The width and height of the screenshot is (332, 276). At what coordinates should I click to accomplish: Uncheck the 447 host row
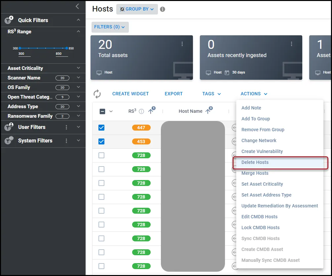point(101,127)
